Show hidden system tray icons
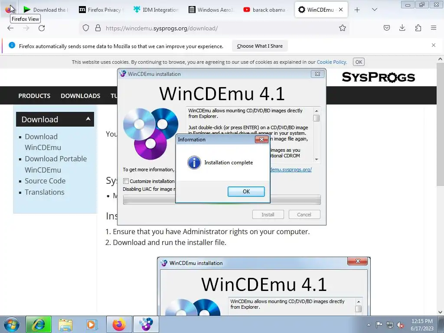444x333 pixels. point(369,325)
